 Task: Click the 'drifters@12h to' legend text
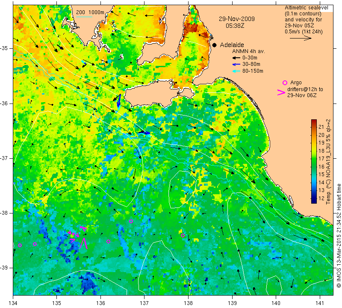tap(305, 89)
